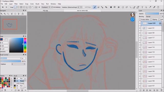The image size is (164, 92).
Task: Delete layer with trash icon
Action: [x=161, y=90]
